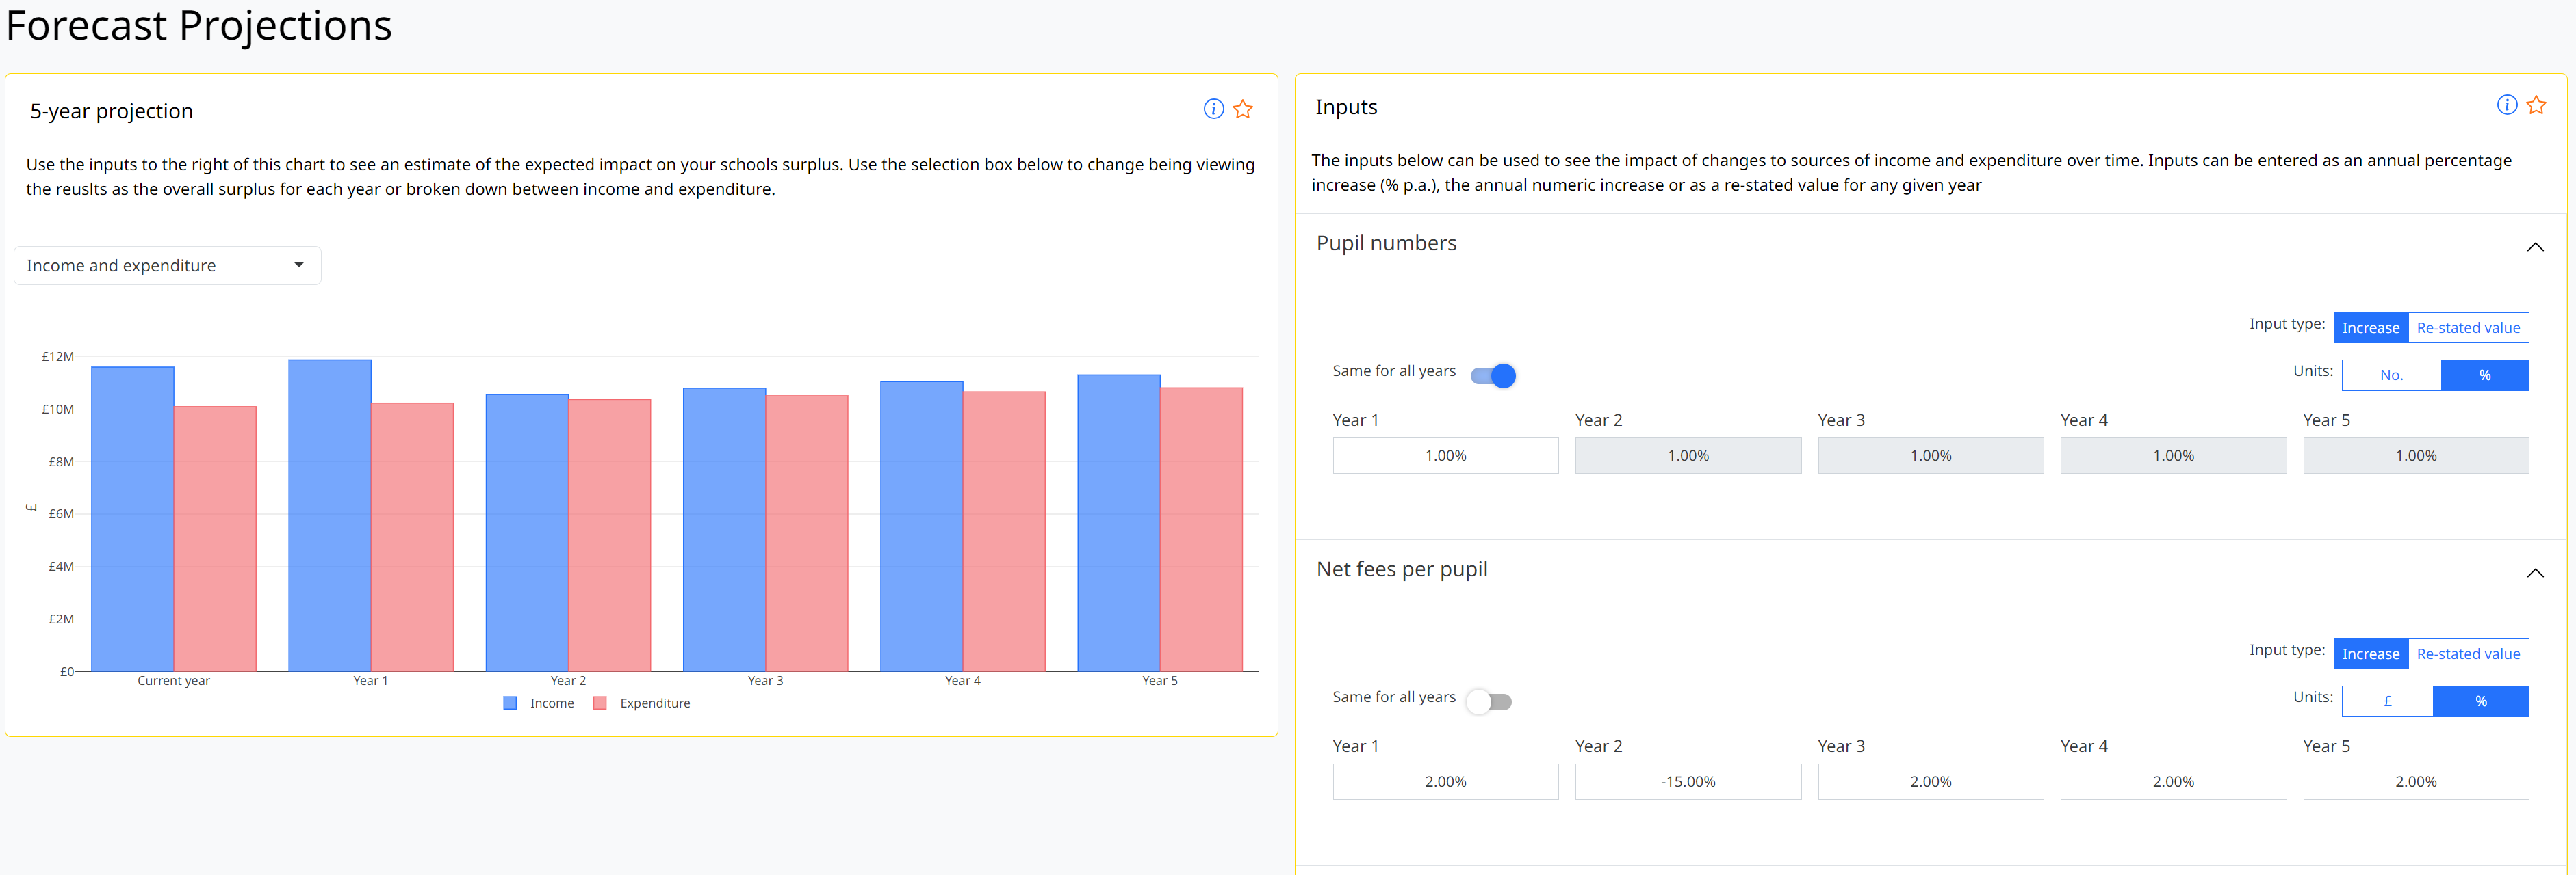This screenshot has width=2576, height=875.
Task: Select the £ units option for Net fees per pupil
Action: pos(2388,700)
